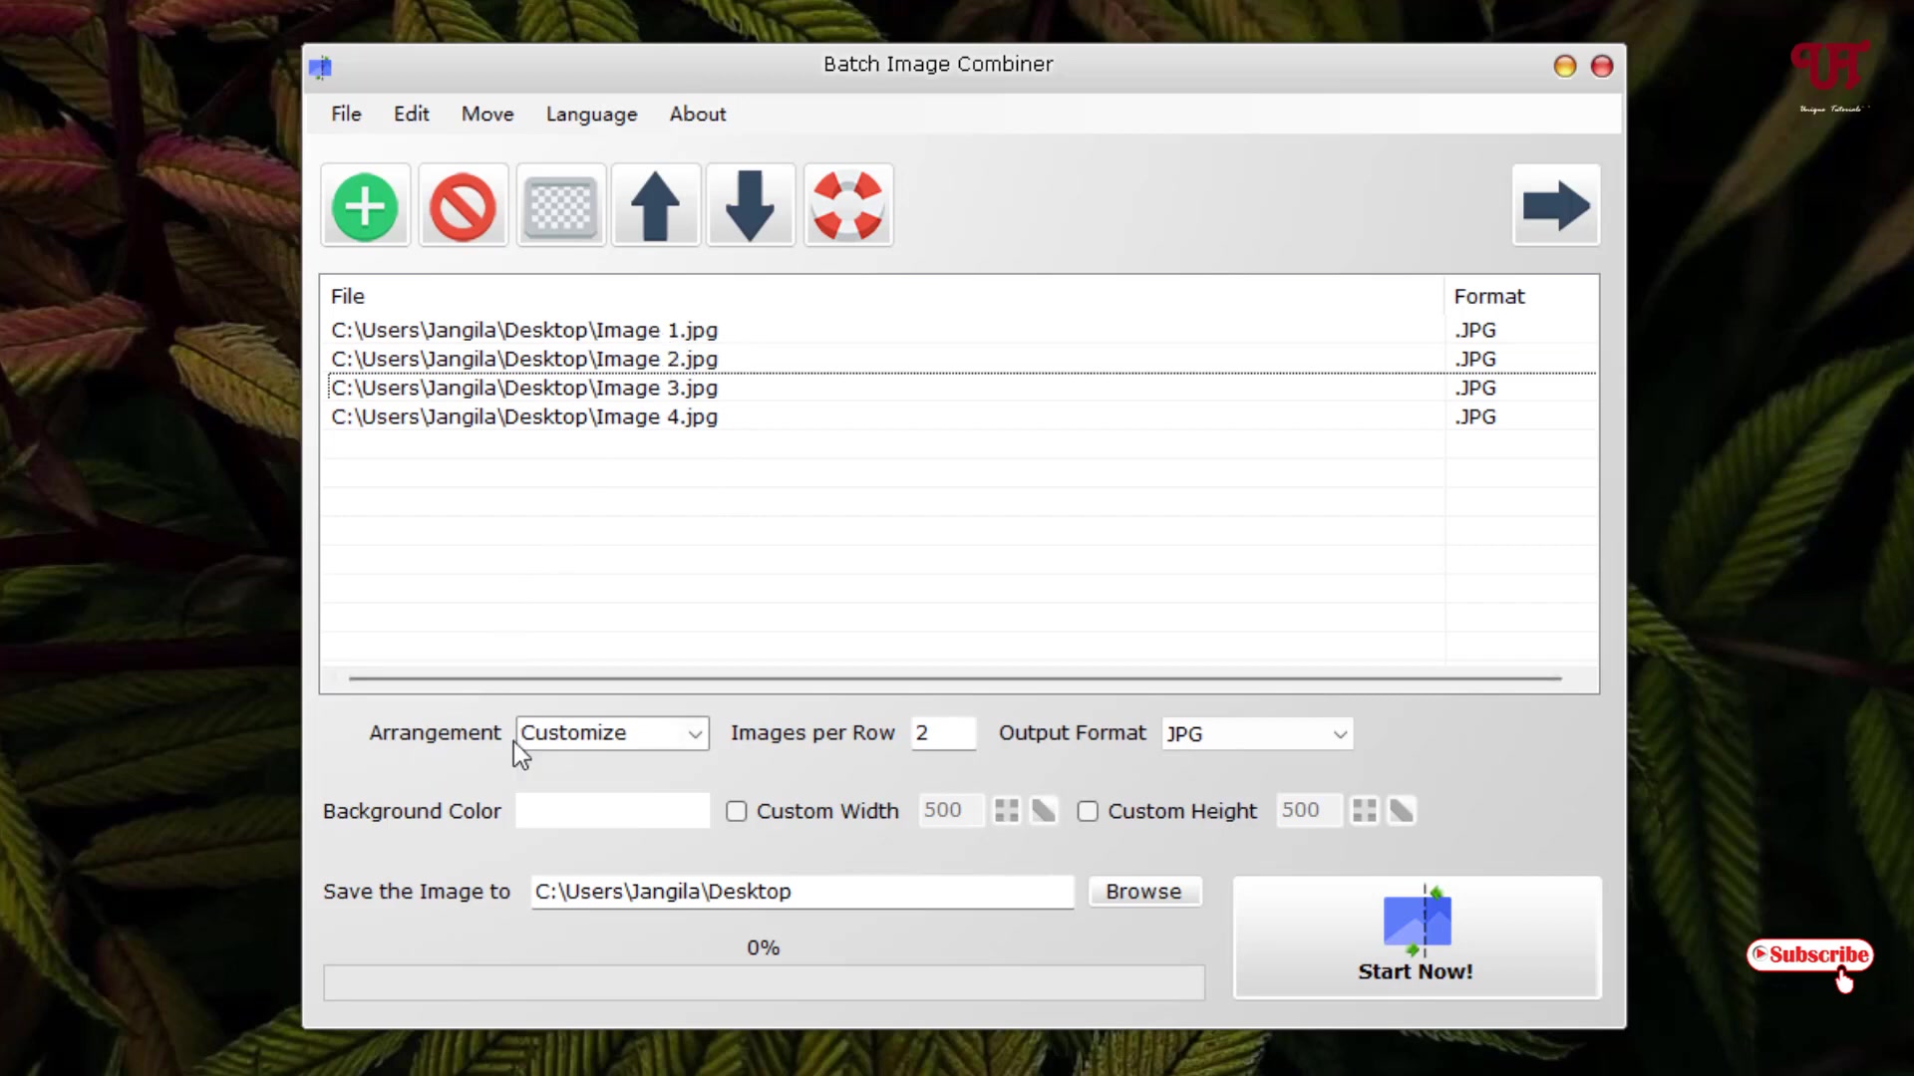Click the Start Now button

(x=1415, y=937)
